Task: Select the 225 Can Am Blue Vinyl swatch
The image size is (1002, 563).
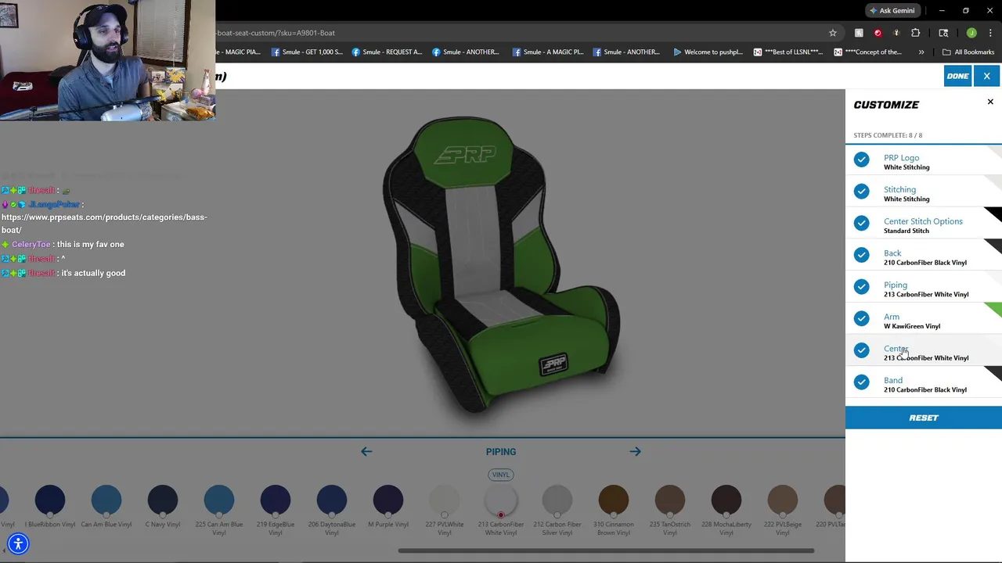Action: pos(219,501)
